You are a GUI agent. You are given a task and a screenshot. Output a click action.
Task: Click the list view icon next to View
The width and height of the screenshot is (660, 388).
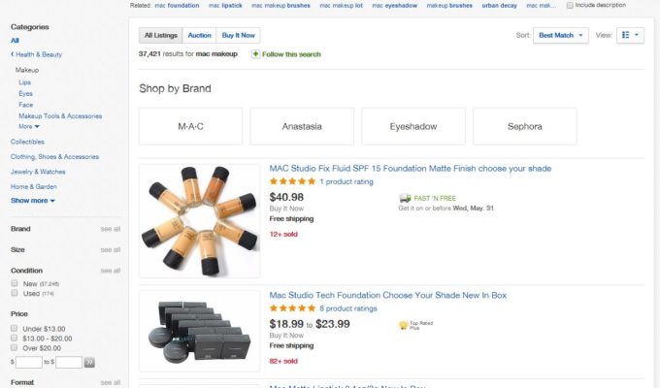pos(626,35)
